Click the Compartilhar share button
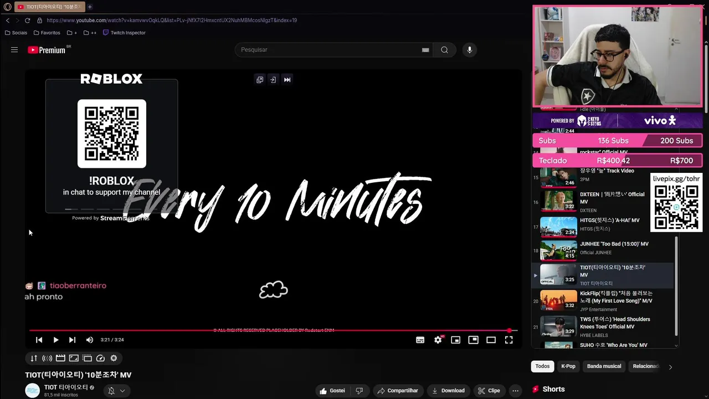 click(x=398, y=391)
